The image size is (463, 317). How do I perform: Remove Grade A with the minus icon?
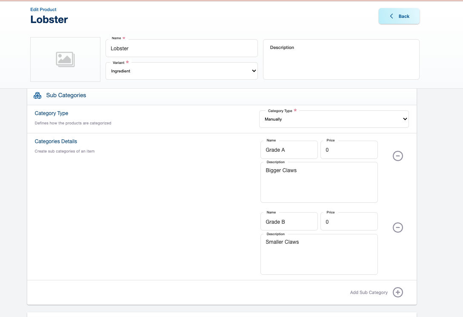pyautogui.click(x=397, y=156)
